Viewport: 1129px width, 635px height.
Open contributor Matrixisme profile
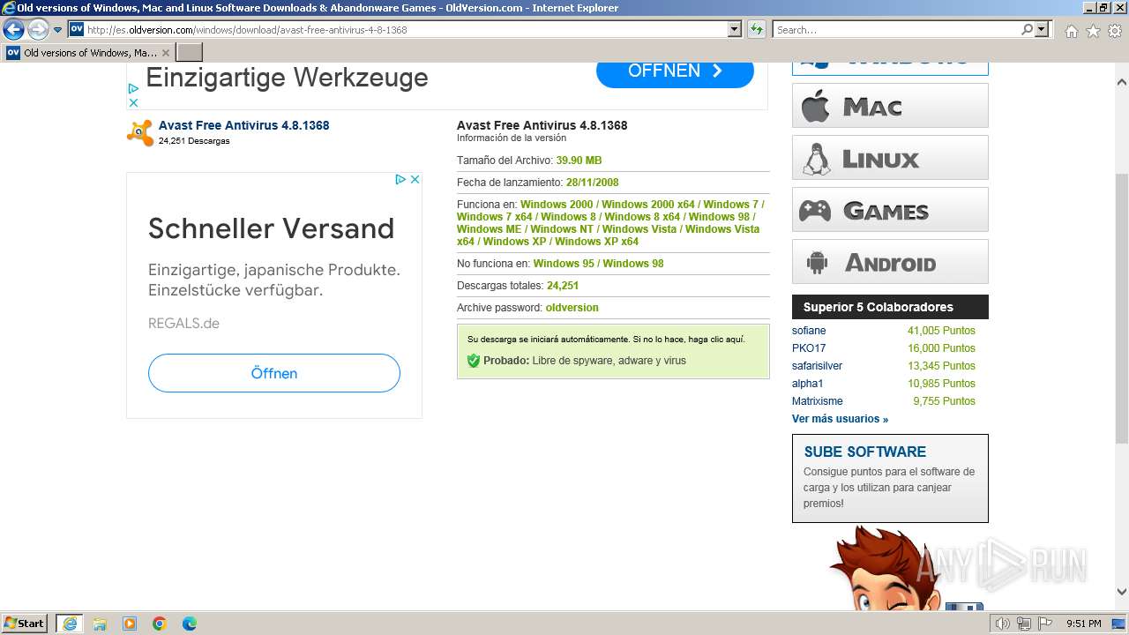pyautogui.click(x=818, y=401)
